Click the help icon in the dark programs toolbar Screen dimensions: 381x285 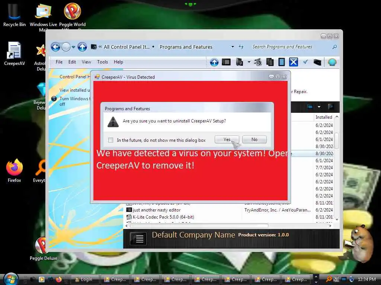[x=330, y=107]
